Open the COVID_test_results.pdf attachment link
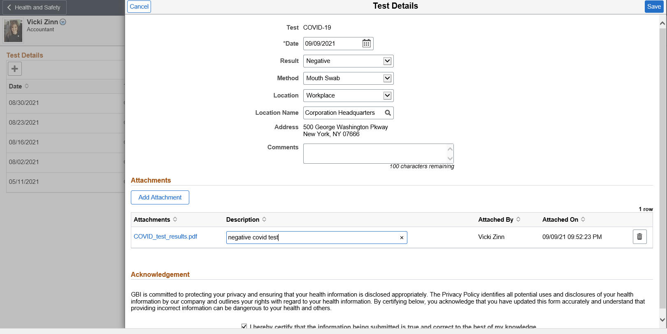Image resolution: width=667 pixels, height=334 pixels. point(165,237)
